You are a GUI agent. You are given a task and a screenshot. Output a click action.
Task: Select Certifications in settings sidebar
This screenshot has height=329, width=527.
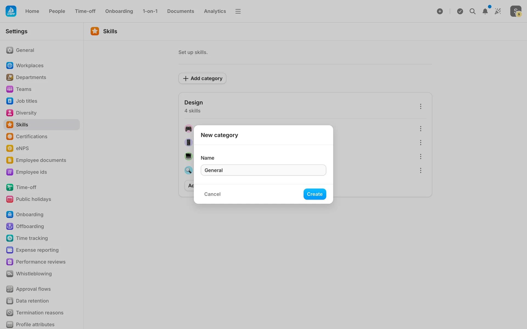point(32,137)
